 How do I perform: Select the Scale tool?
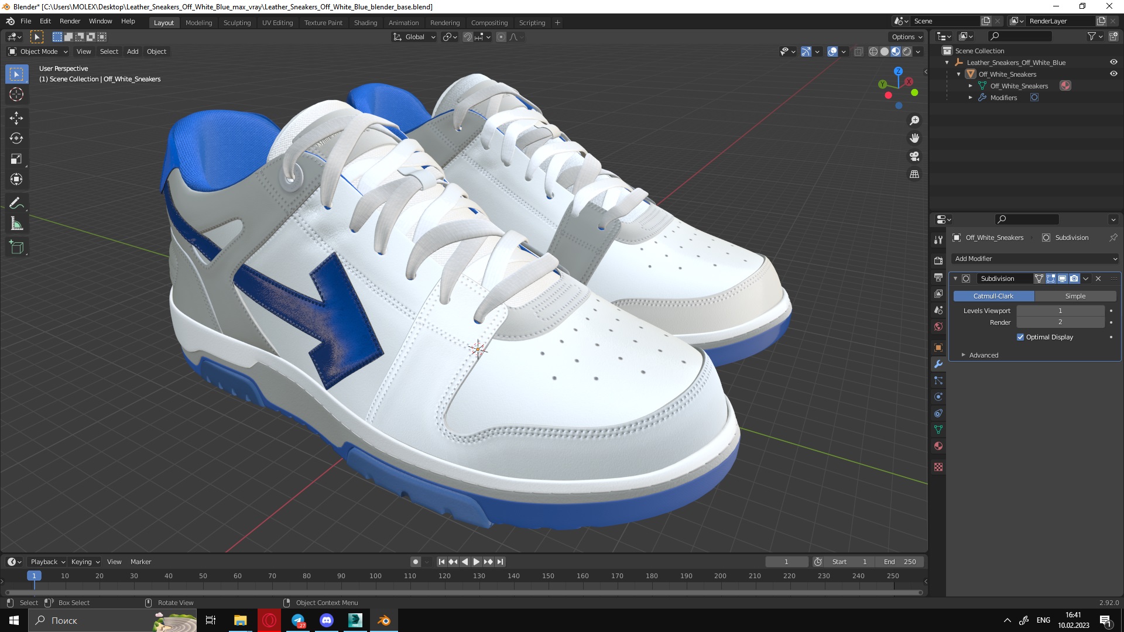16,159
